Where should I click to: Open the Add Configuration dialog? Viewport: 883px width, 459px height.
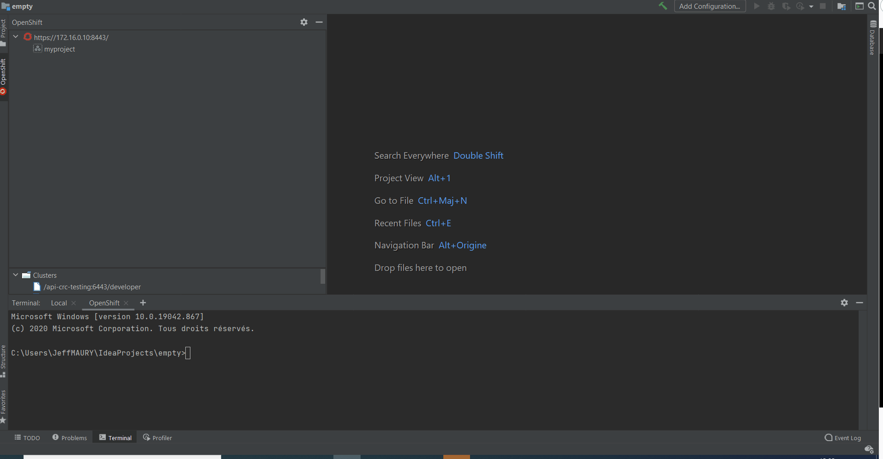(x=710, y=6)
